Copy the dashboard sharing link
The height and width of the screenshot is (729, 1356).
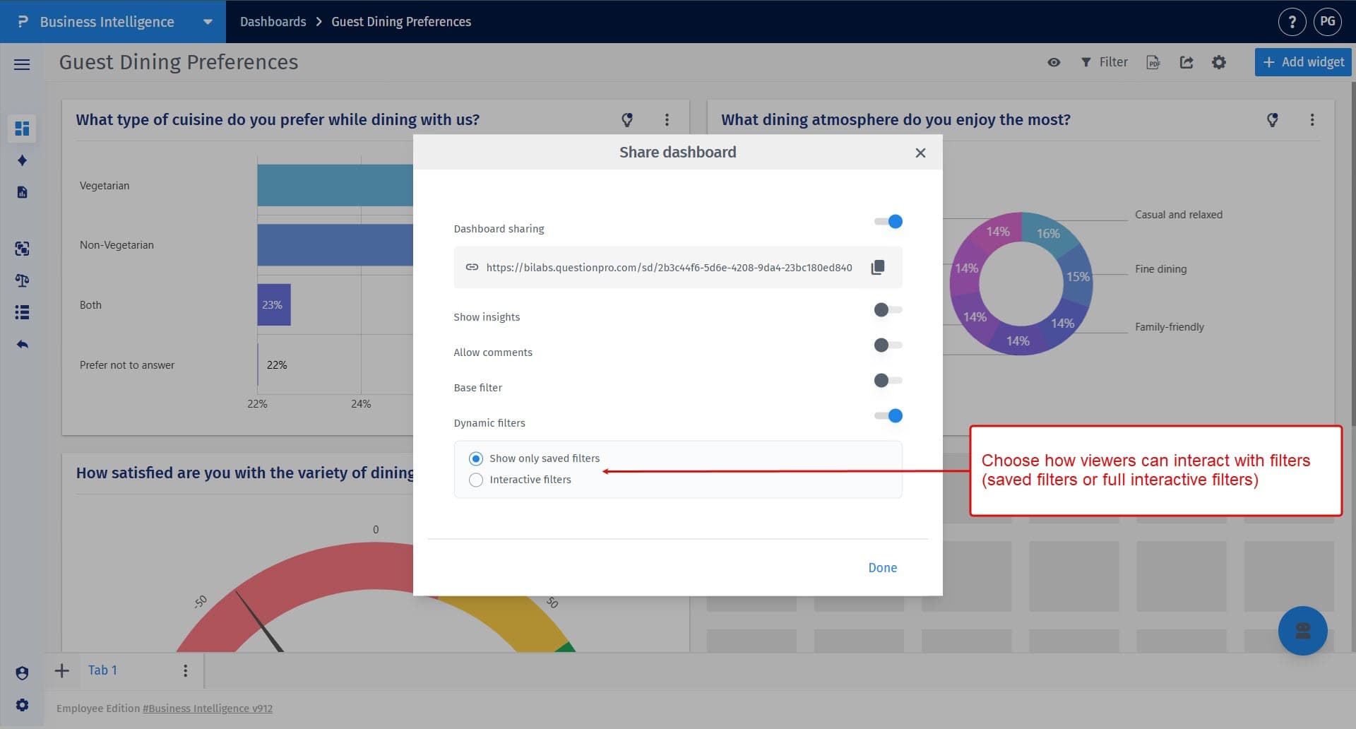click(x=878, y=267)
